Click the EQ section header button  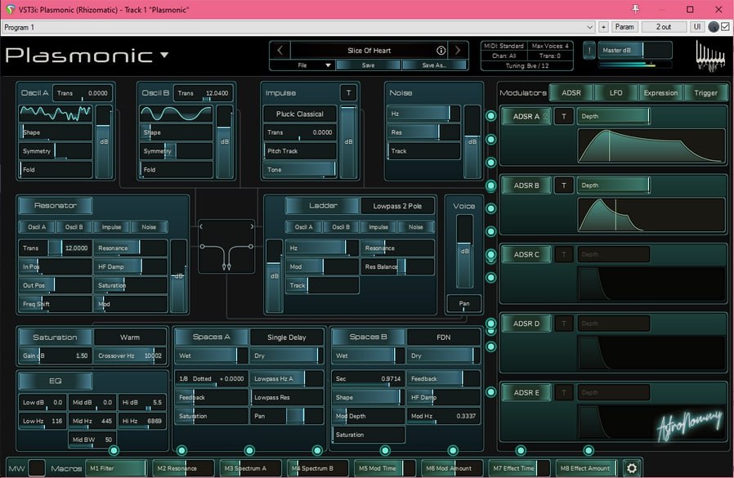(56, 381)
